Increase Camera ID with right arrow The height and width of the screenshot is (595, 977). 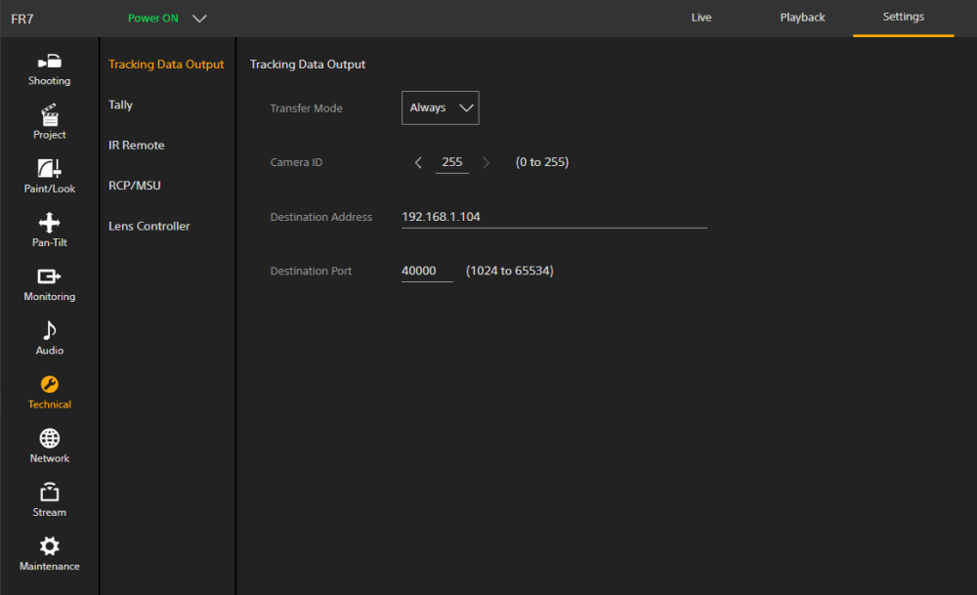[x=487, y=163]
